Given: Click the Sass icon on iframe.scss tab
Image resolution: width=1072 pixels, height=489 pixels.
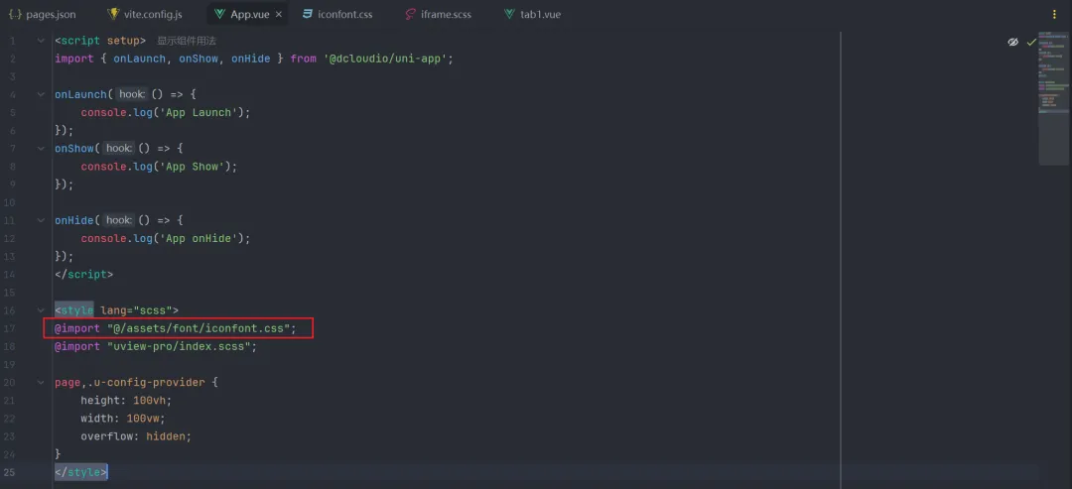Looking at the screenshot, I should [410, 14].
